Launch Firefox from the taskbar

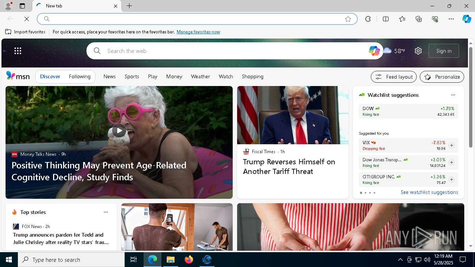click(189, 260)
